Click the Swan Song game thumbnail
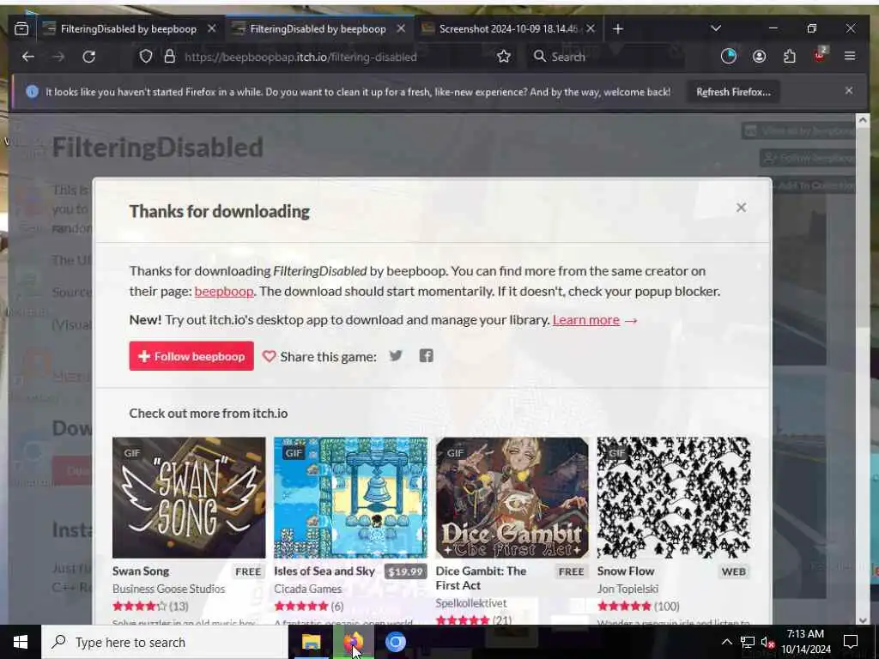The height and width of the screenshot is (659, 879). pyautogui.click(x=189, y=498)
